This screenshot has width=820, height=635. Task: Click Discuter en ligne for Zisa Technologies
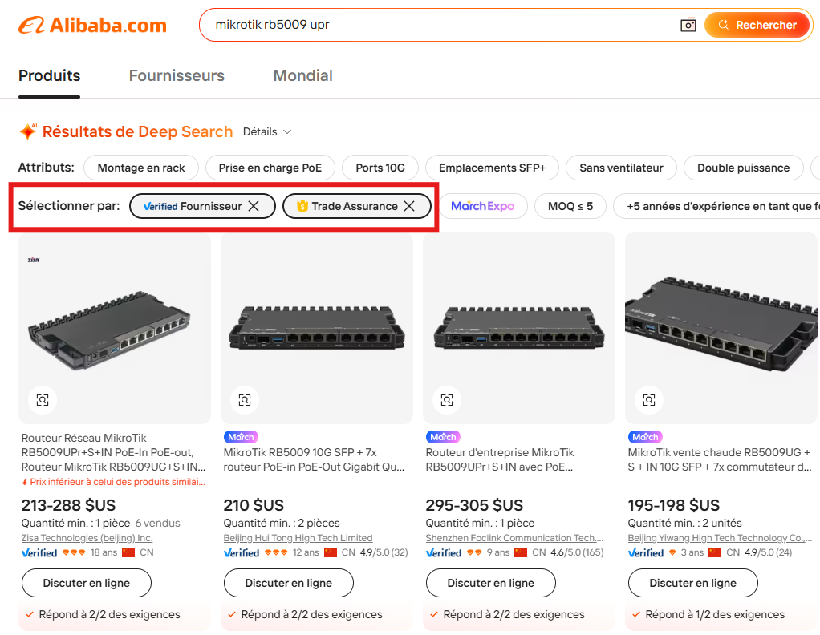tap(87, 583)
